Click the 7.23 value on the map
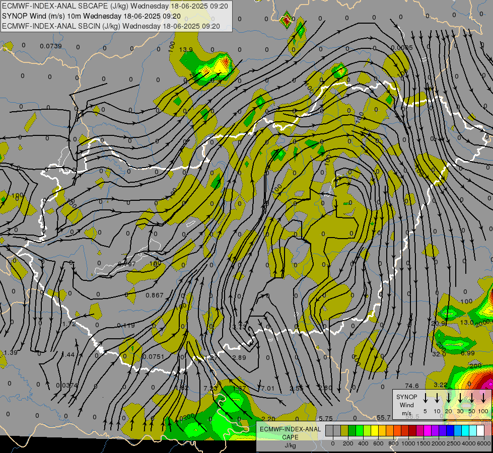Screen dimensions: 493x453 (x=210, y=388)
